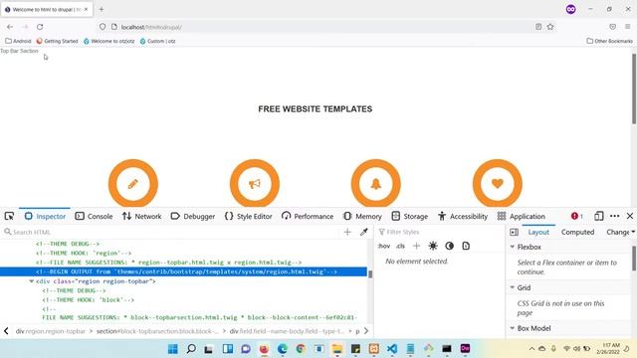Viewport: 637px width, 358px height.
Task: Toggle responsive design mode icon
Action: click(x=598, y=216)
